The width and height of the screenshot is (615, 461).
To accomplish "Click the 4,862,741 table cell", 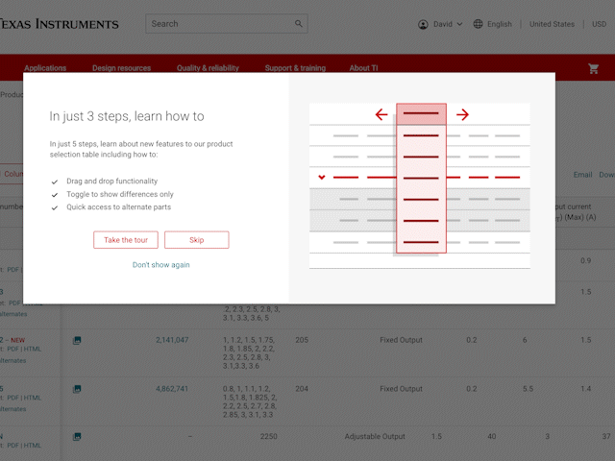I will click(x=172, y=389).
